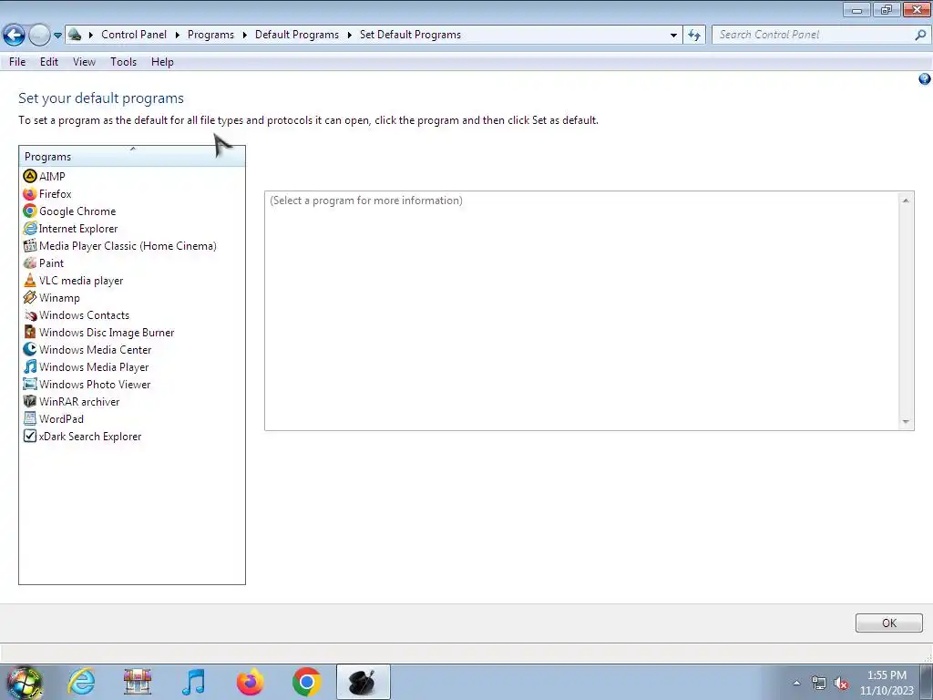Expand the Control Panel breadcrumb arrow

(x=178, y=35)
